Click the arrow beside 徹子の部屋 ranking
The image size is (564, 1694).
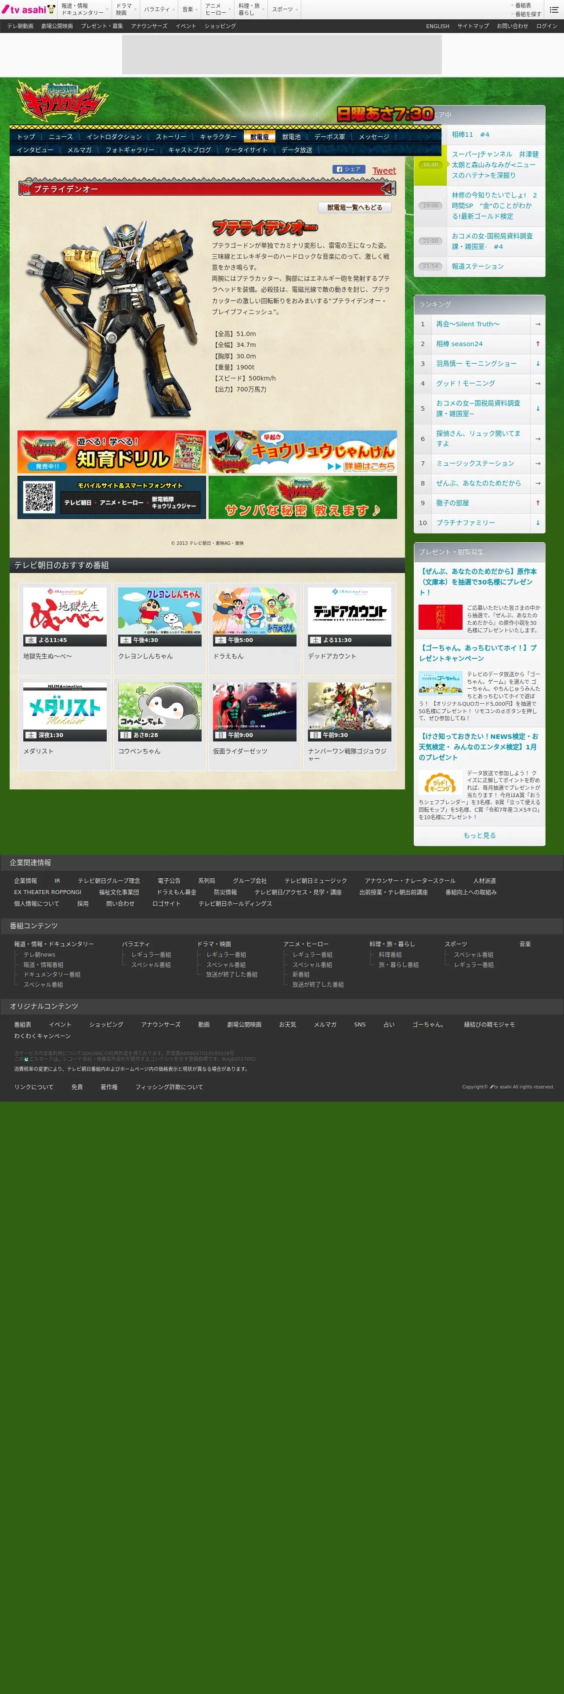tap(538, 502)
